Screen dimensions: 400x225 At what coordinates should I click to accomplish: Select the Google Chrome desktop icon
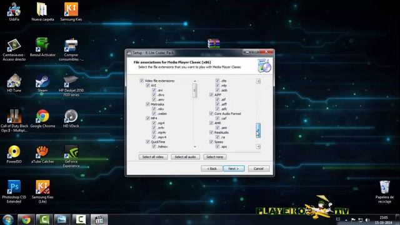42,119
